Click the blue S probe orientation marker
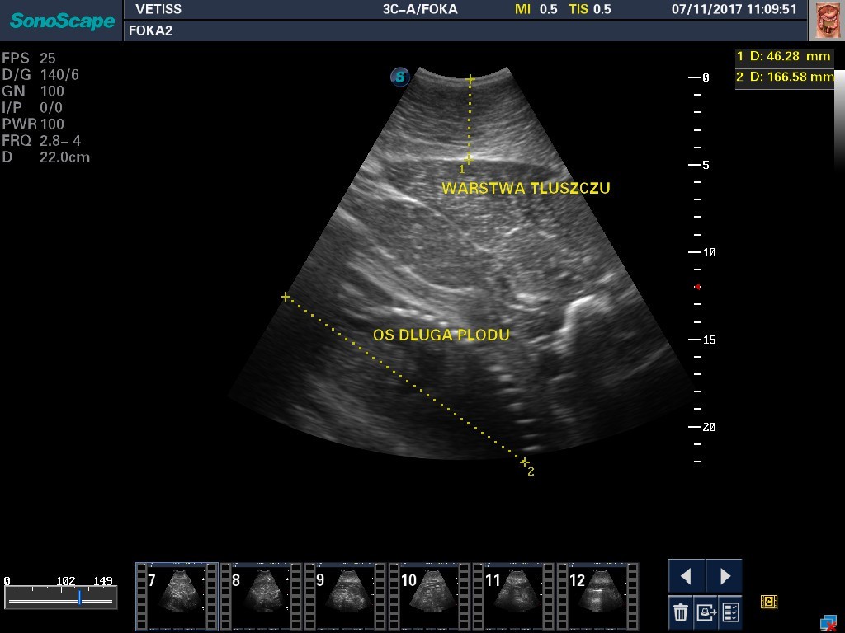This screenshot has height=633, width=845. [400, 77]
